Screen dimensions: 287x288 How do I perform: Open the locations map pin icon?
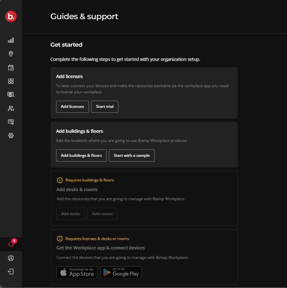click(11, 54)
